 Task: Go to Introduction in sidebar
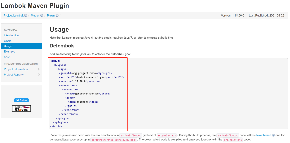point(11,35)
